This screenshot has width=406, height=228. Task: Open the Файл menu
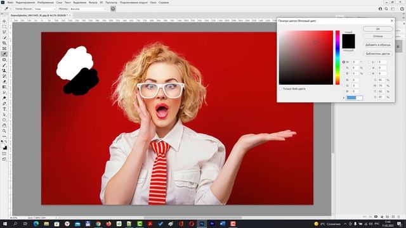click(10, 3)
